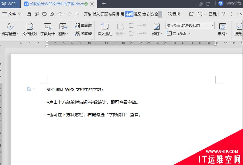
Task: Click the 查找 search button
Action: pyautogui.click(x=174, y=14)
